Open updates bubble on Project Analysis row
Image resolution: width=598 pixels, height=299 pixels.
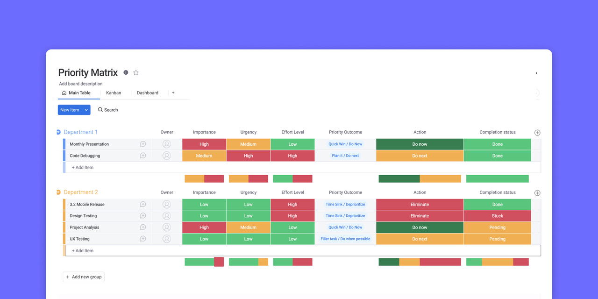click(x=142, y=227)
